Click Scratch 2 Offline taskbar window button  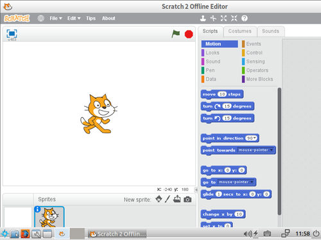(x=117, y=234)
